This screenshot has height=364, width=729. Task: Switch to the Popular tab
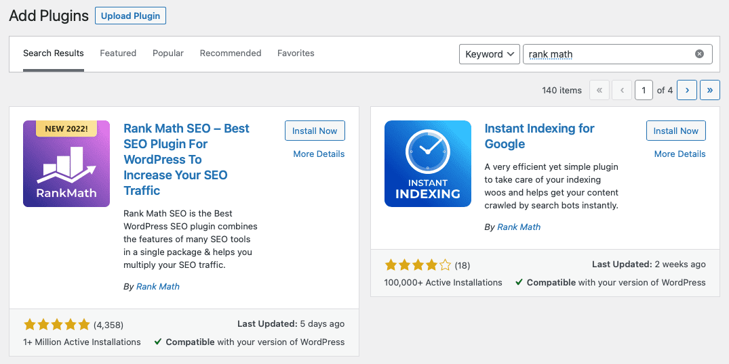(168, 53)
